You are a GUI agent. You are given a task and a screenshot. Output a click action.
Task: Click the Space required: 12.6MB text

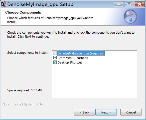tap(24, 90)
